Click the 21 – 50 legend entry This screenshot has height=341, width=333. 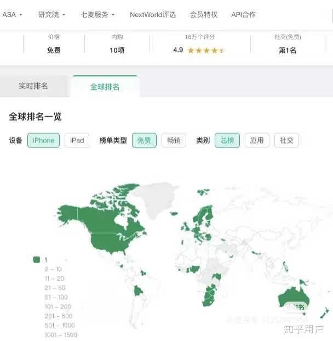55,288
